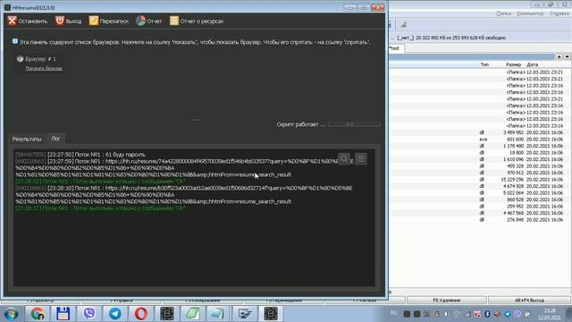Sort files by Тип column
Viewport: 572px width, 322px height.
tap(484, 64)
